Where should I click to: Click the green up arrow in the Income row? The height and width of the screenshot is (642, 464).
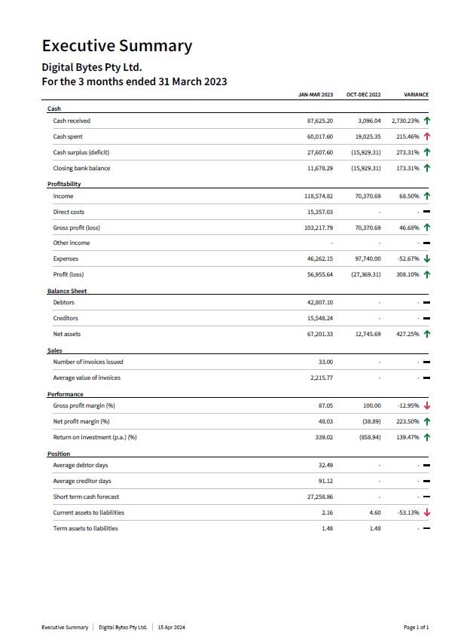427,196
